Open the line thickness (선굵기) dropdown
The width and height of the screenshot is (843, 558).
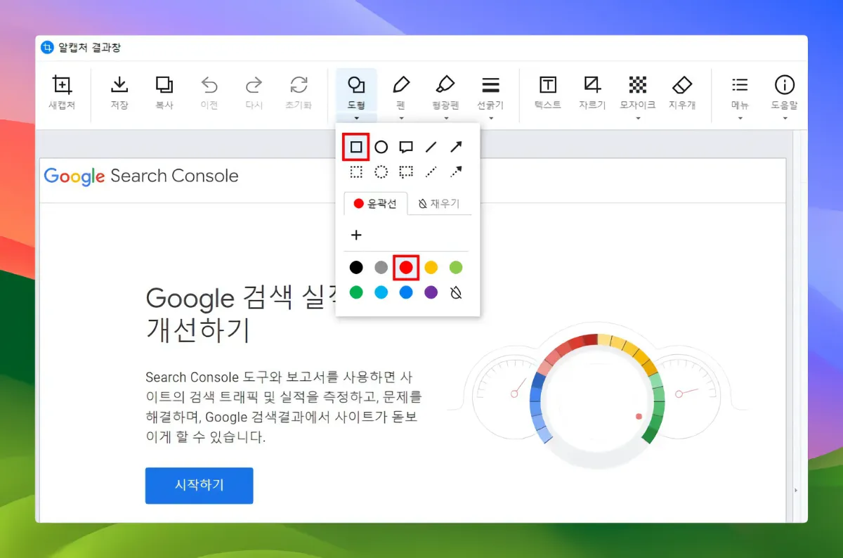point(491,92)
